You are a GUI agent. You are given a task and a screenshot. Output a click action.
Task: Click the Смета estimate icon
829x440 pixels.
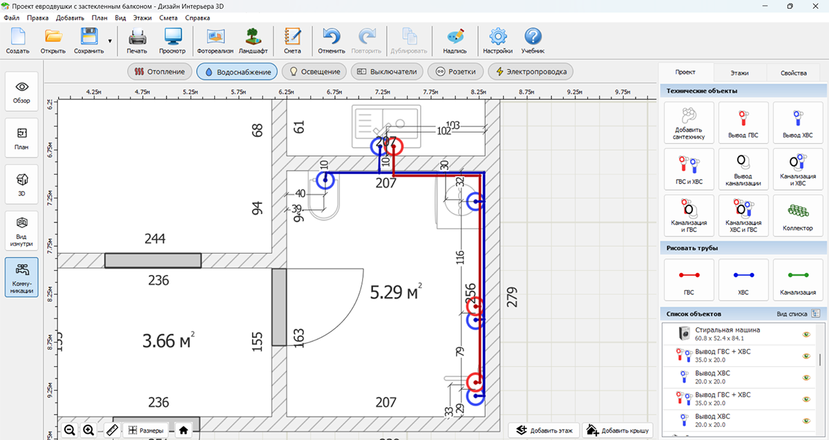292,41
